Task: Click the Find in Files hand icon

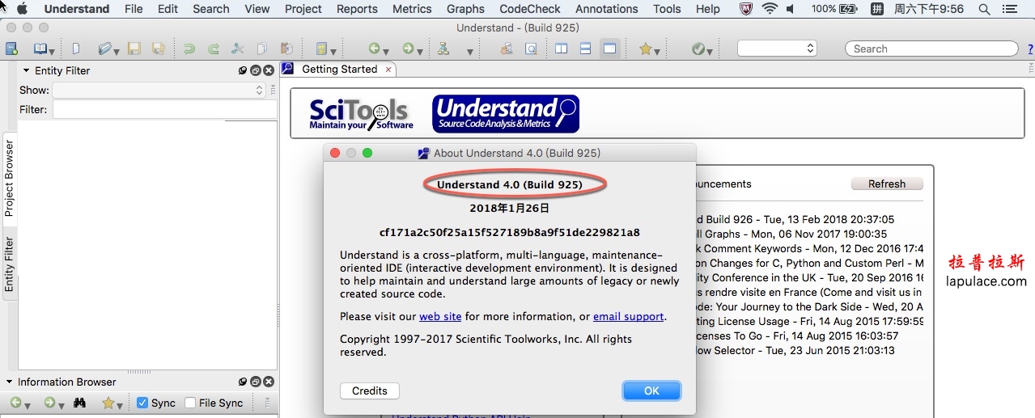Action: pos(507,49)
